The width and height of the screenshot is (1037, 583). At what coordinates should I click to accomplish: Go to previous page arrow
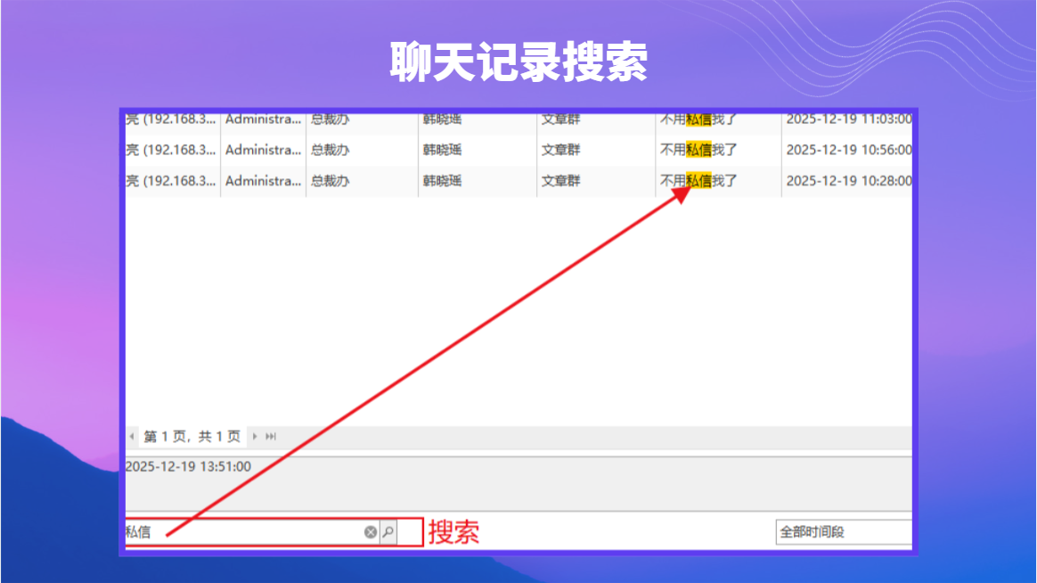[x=132, y=437]
